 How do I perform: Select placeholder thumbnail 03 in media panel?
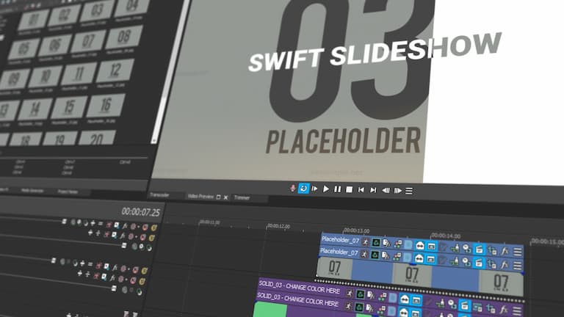tap(96, 11)
